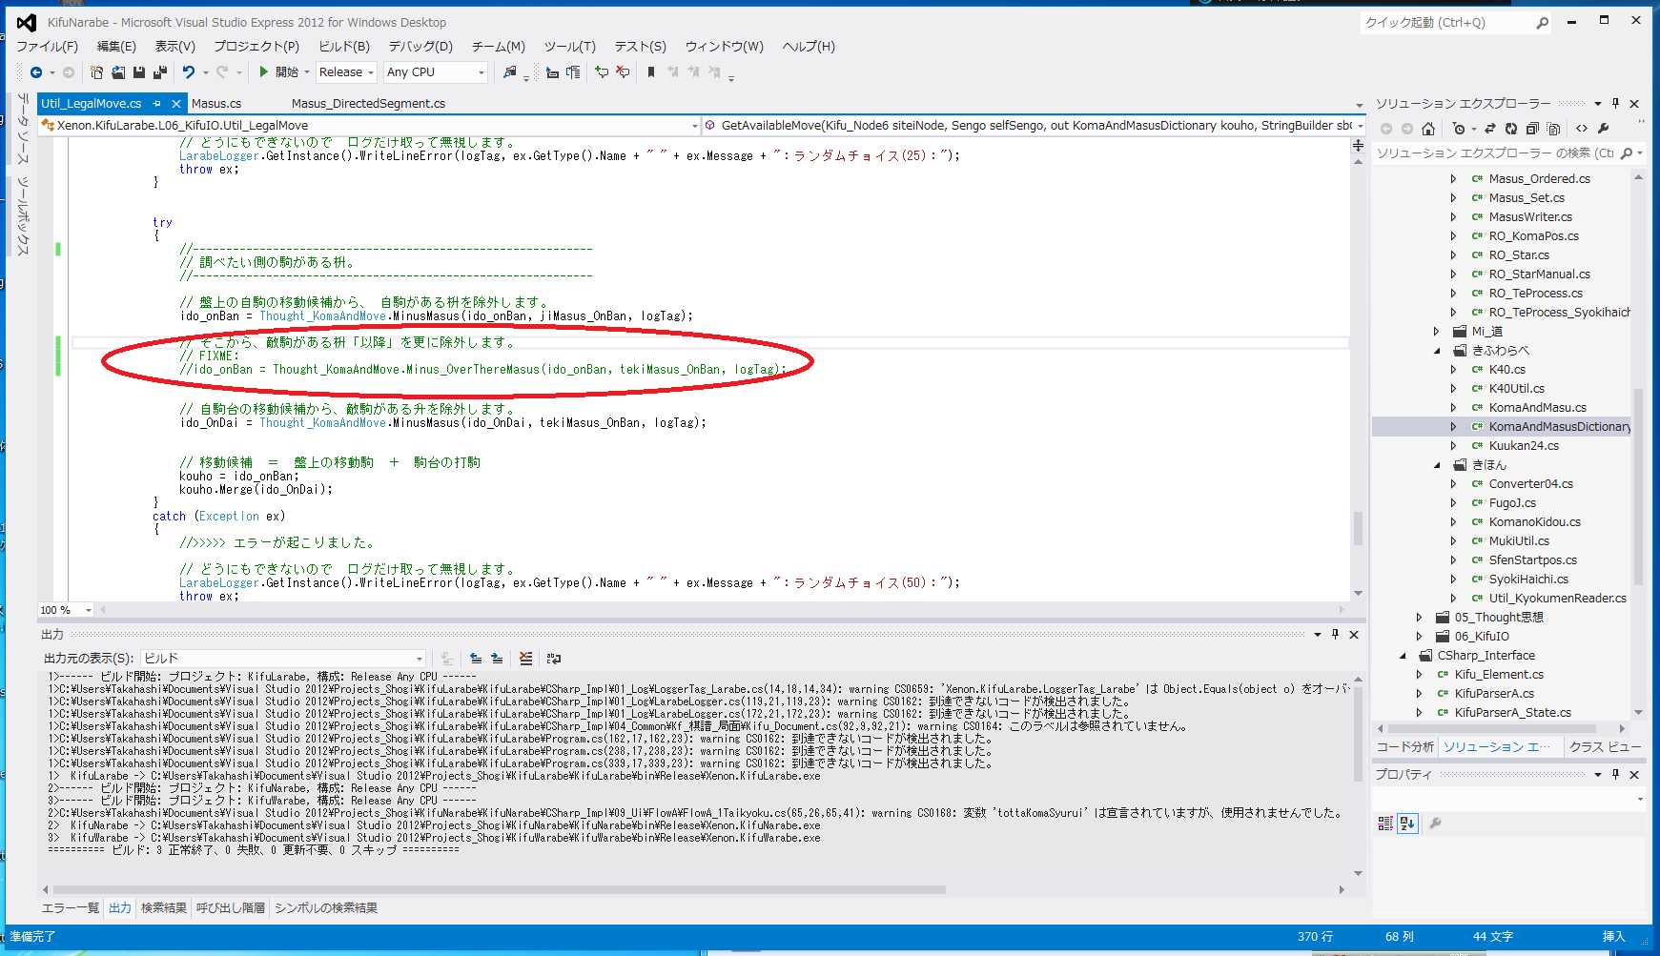Viewport: 1660px width, 956px height.
Task: Click the code editor vertical scrollbar thumb
Action: pos(1358,528)
